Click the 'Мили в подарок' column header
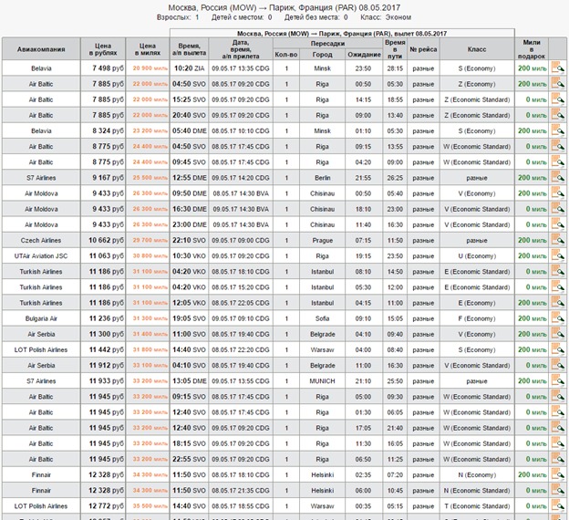 tap(532, 49)
